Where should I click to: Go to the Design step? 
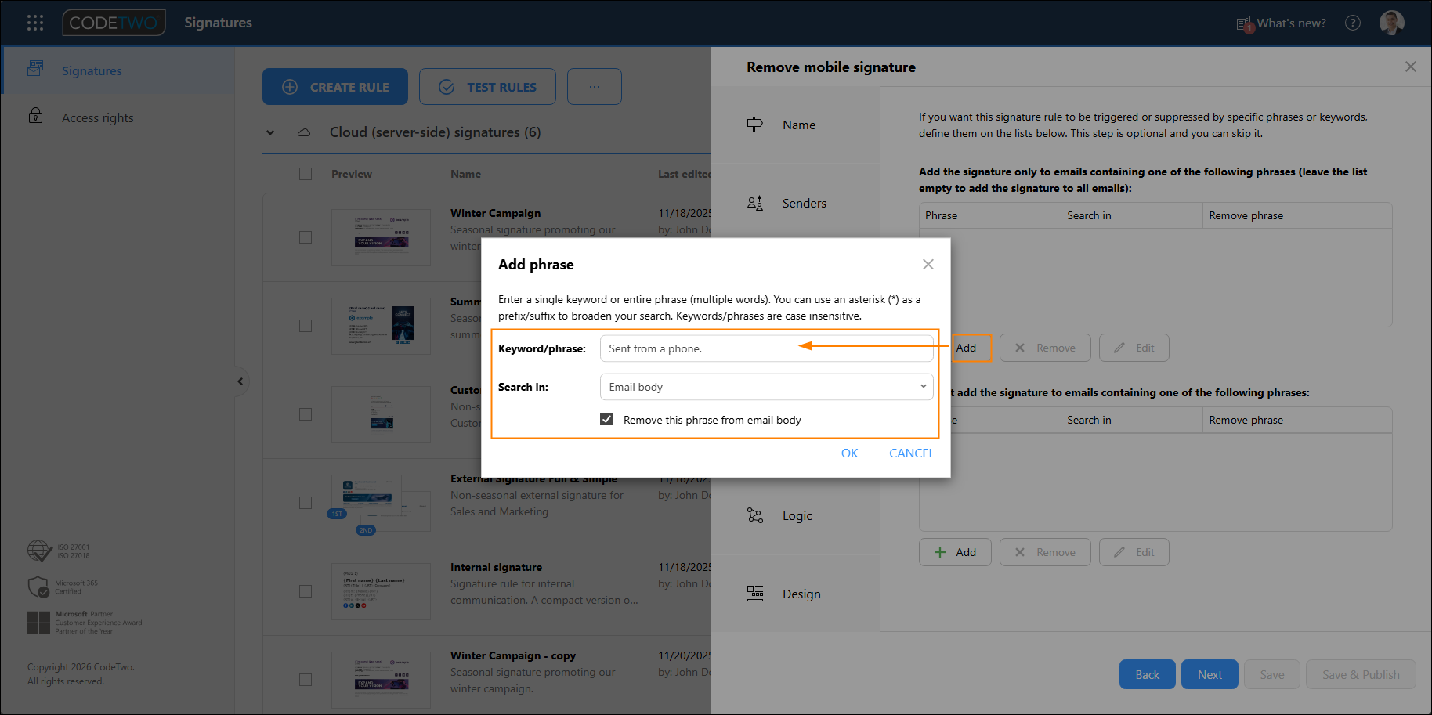pyautogui.click(x=795, y=594)
